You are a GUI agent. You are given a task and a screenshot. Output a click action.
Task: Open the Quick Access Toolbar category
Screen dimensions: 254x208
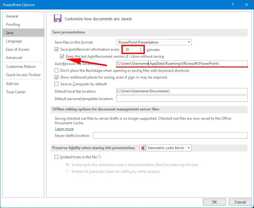(23, 75)
